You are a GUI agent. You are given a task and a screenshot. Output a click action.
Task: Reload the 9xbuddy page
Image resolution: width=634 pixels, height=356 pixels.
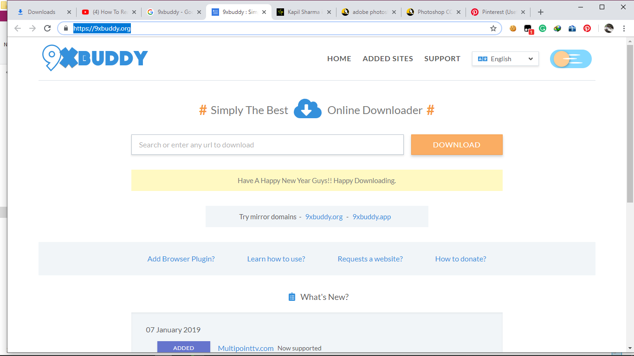(x=47, y=28)
